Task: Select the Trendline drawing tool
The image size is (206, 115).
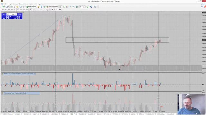Action: [44, 10]
